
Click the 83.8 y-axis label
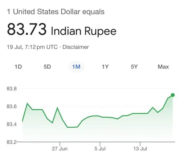point(11,89)
